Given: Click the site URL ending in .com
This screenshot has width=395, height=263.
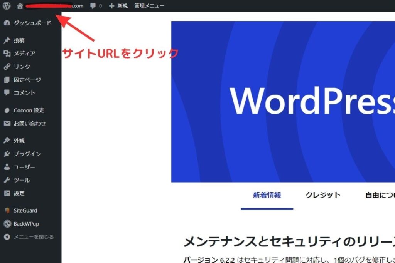Looking at the screenshot, I should (54, 6).
